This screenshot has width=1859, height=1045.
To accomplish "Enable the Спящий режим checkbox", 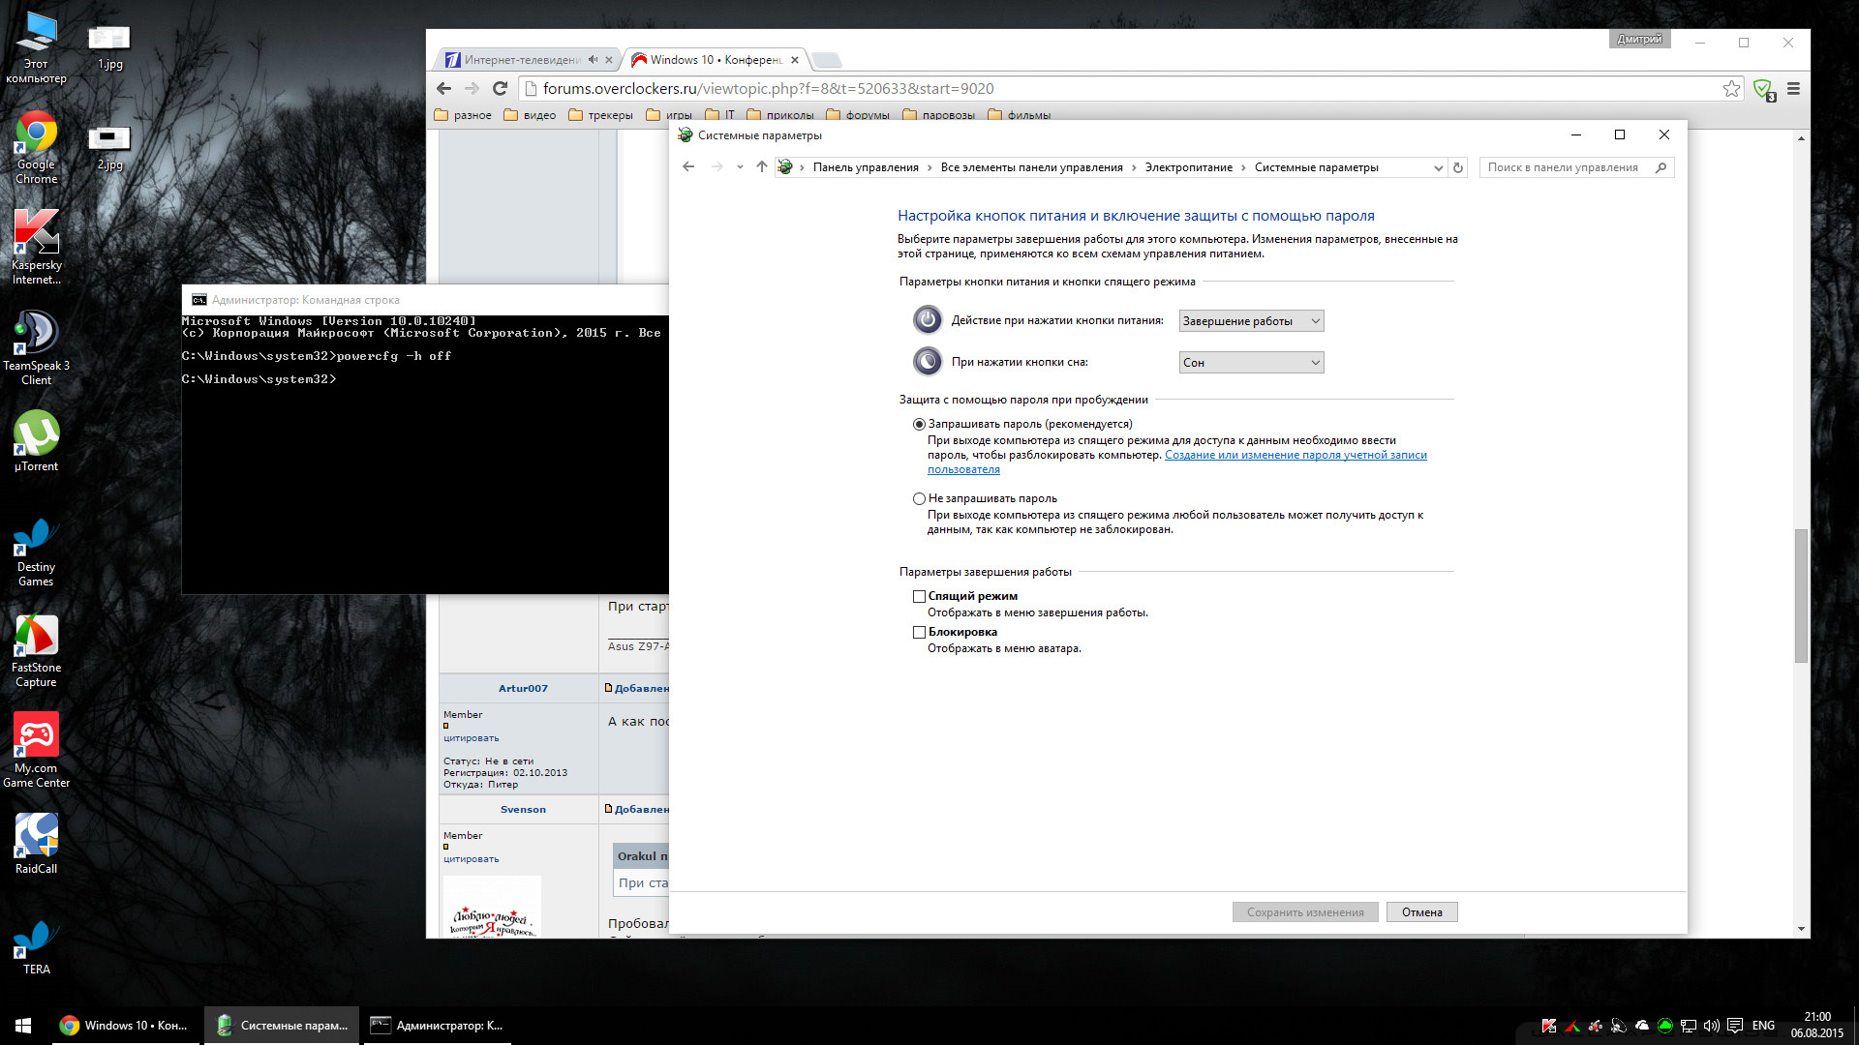I will tap(919, 597).
